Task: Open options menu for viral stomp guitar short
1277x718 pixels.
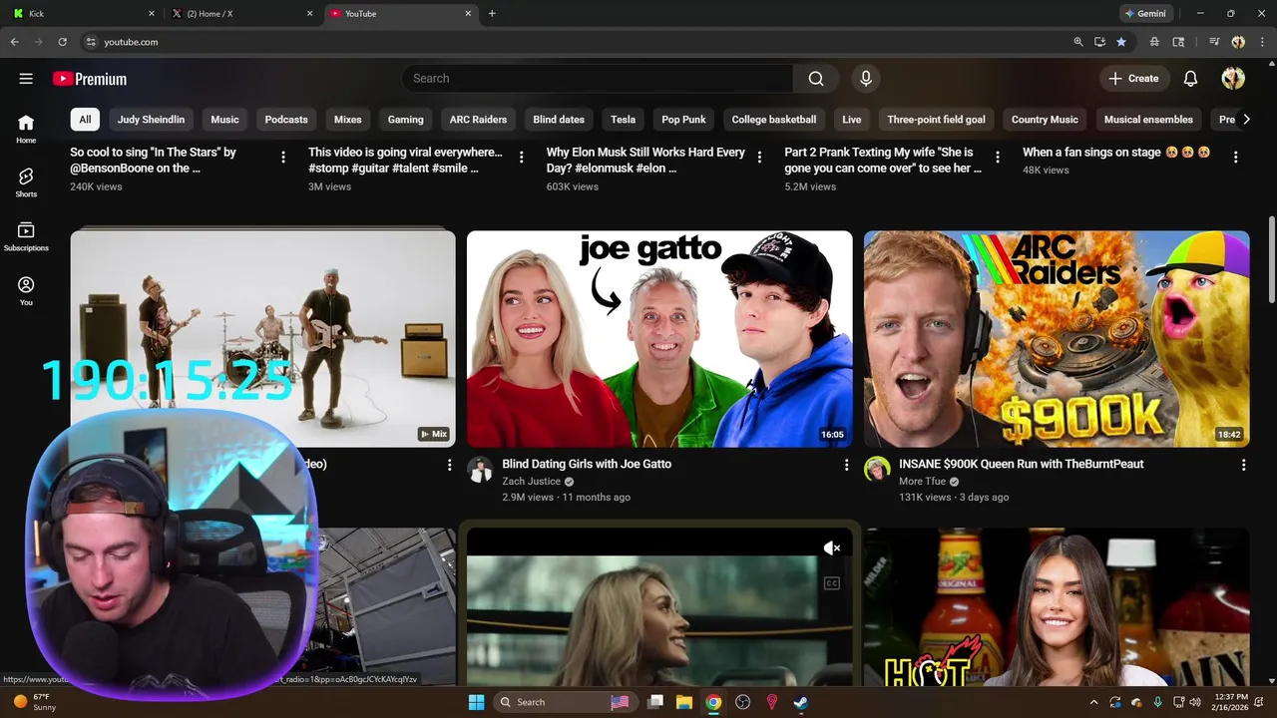Action: pos(521,158)
